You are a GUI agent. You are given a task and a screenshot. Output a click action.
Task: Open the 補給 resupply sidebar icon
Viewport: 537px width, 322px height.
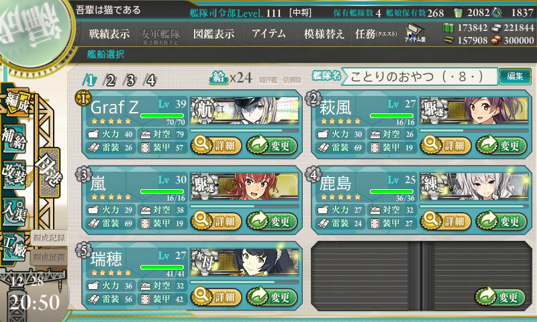click(x=14, y=139)
